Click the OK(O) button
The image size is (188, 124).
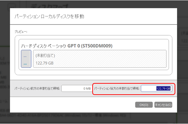[144, 105]
